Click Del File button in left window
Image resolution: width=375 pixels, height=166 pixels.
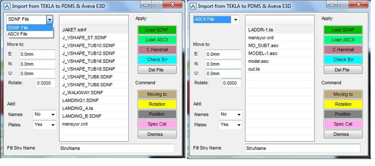pos(157,70)
